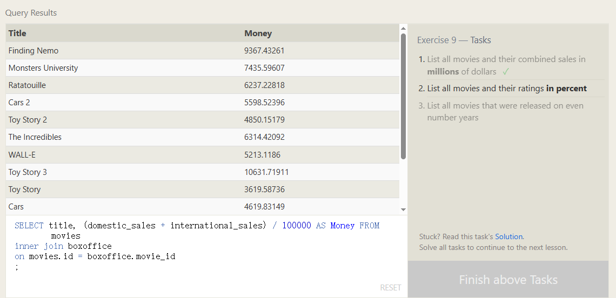Open the task's Solution link
616x298 pixels.
(509, 236)
